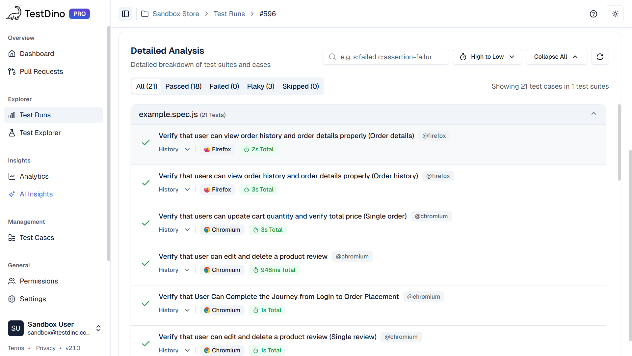Switch to Flaky (3) tab
Viewport: 632px width, 356px height.
[x=260, y=86]
